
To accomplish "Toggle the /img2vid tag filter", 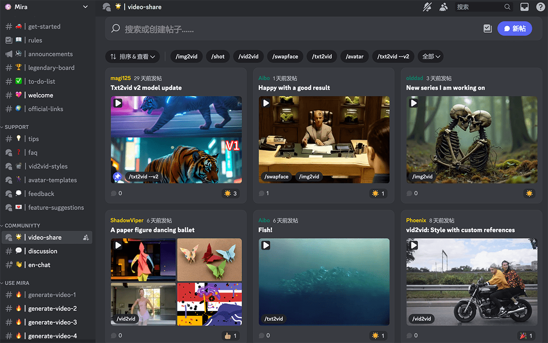I will click(186, 57).
